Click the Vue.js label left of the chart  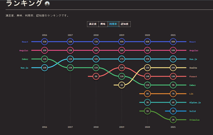coord(24,68)
